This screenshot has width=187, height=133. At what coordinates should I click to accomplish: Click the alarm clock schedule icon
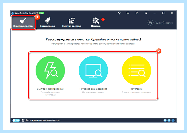[x=23, y=120]
